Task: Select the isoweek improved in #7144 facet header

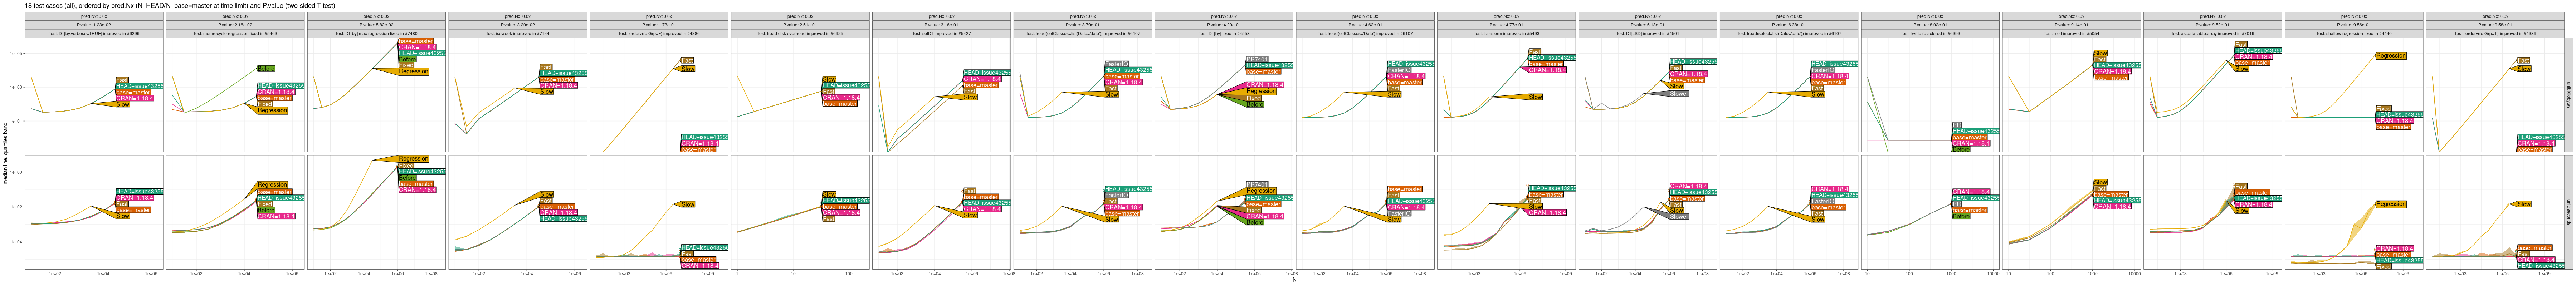Action: (x=517, y=33)
